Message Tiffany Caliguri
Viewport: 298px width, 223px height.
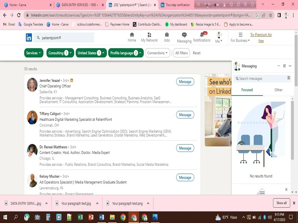click(x=185, y=115)
